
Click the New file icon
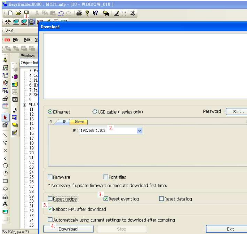[10, 13]
